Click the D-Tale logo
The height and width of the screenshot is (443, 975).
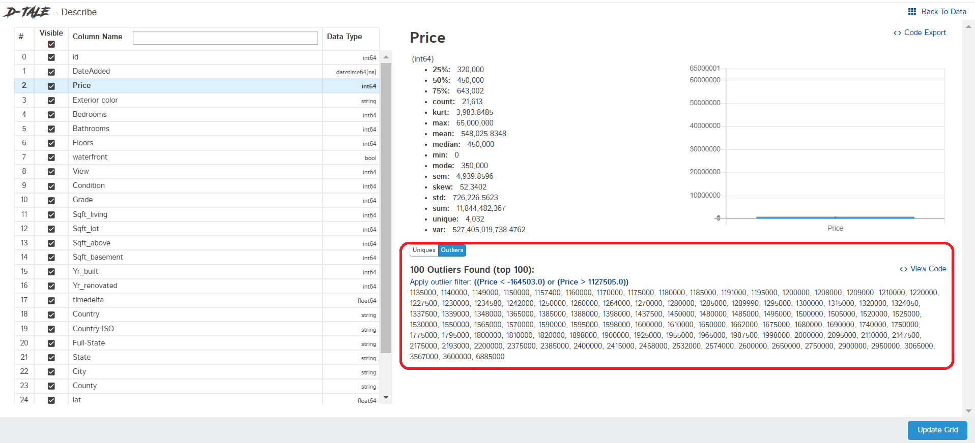point(27,12)
